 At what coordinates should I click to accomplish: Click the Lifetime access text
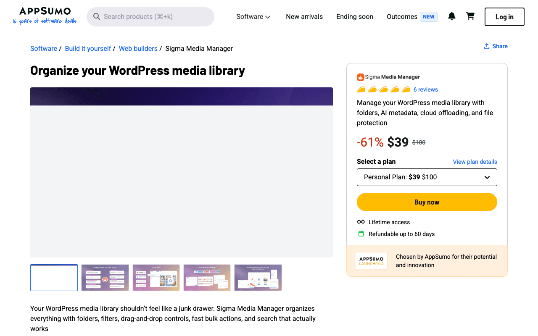(389, 222)
